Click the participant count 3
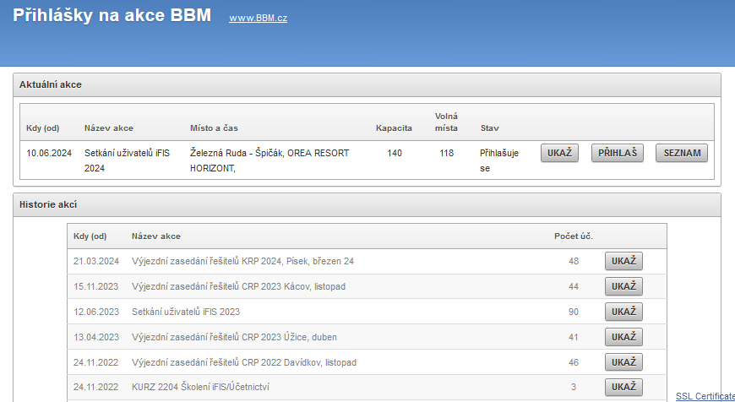The width and height of the screenshot is (735, 402). click(574, 387)
